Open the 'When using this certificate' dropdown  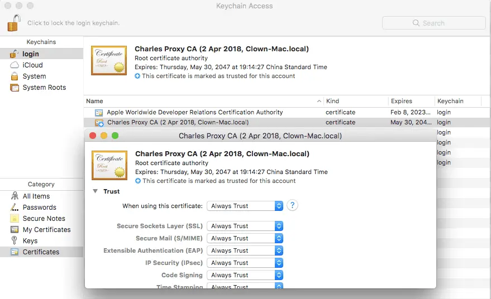point(245,206)
